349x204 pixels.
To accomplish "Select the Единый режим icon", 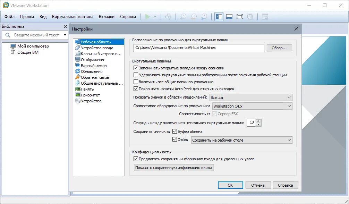I will point(77,66).
